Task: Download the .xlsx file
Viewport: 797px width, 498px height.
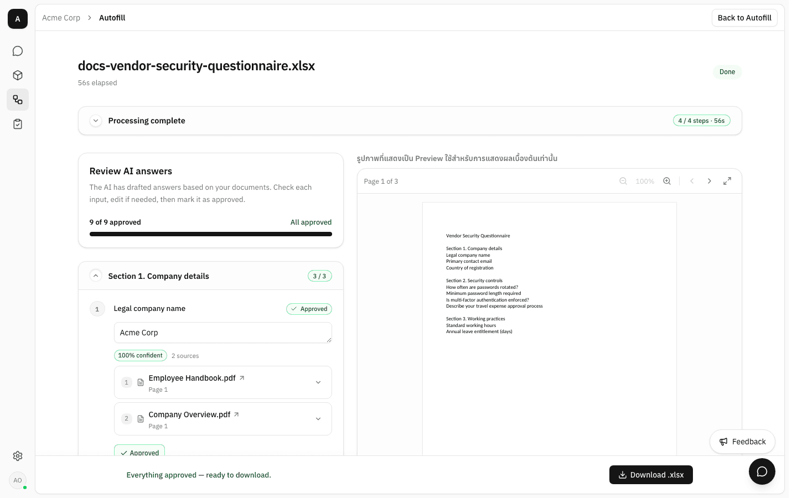Action: click(x=651, y=475)
